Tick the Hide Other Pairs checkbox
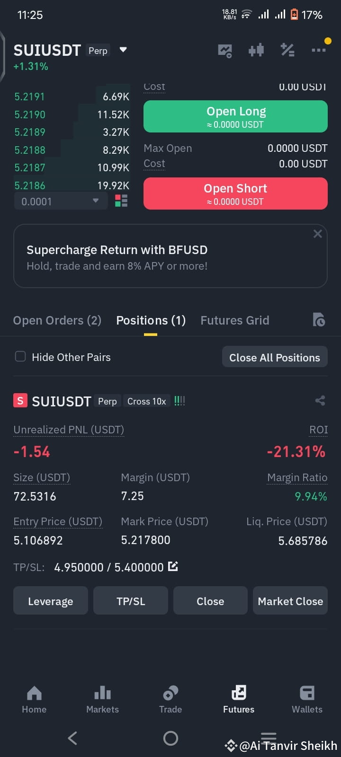Screen dimensions: 341x757 (20, 356)
